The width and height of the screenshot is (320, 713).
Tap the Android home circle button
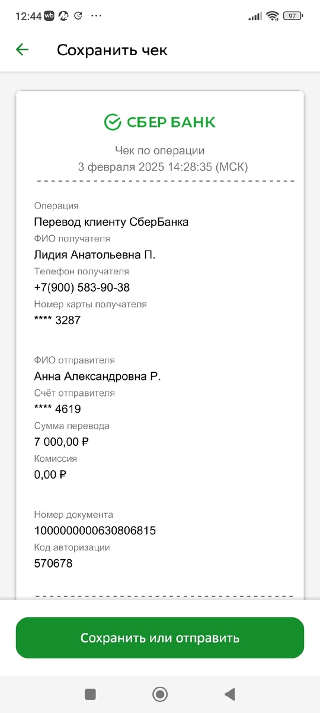[x=160, y=693]
